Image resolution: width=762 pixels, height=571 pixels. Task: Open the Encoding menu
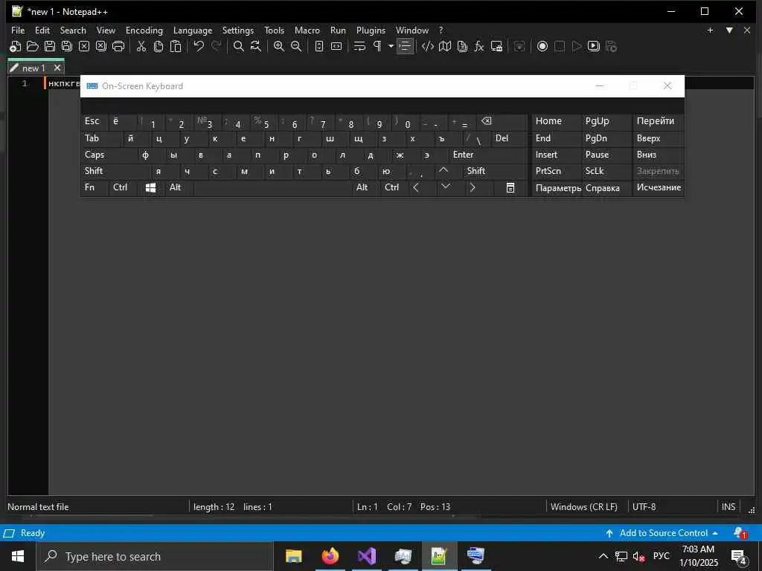[144, 30]
